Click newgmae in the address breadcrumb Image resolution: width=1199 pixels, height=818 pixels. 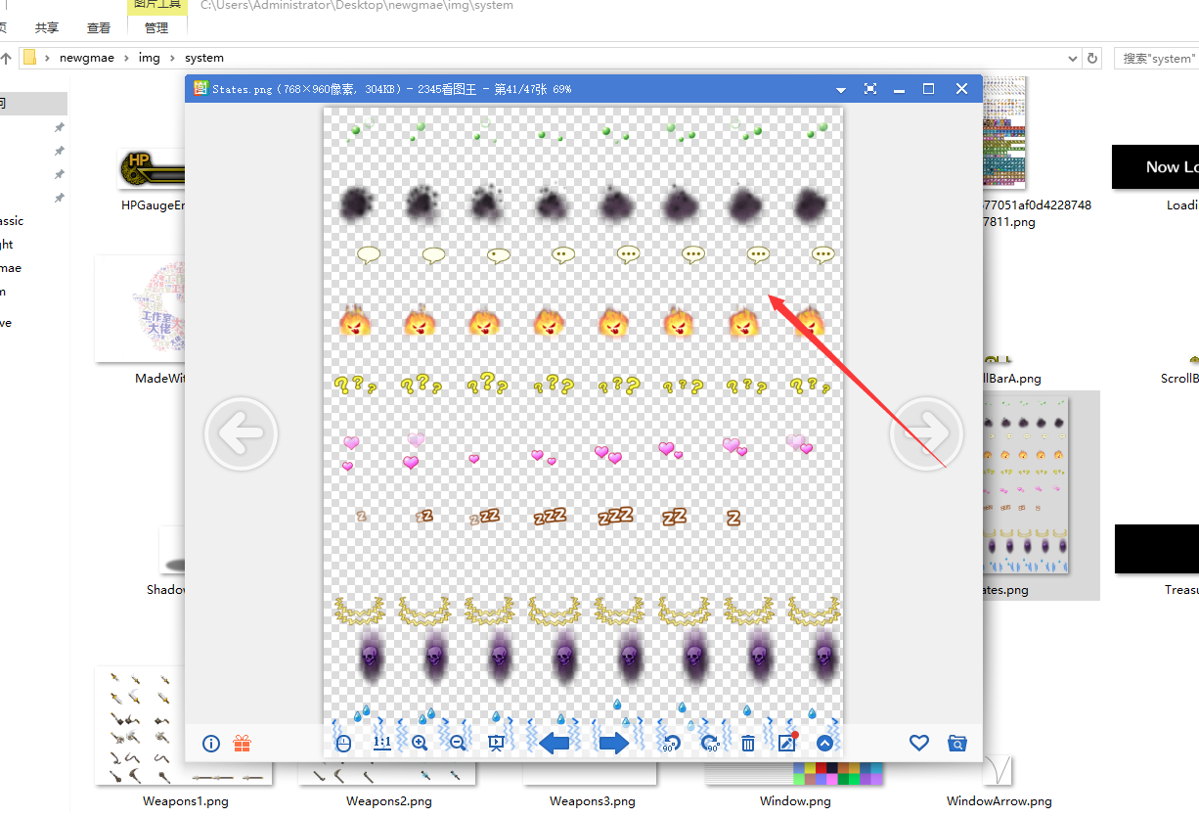(87, 58)
